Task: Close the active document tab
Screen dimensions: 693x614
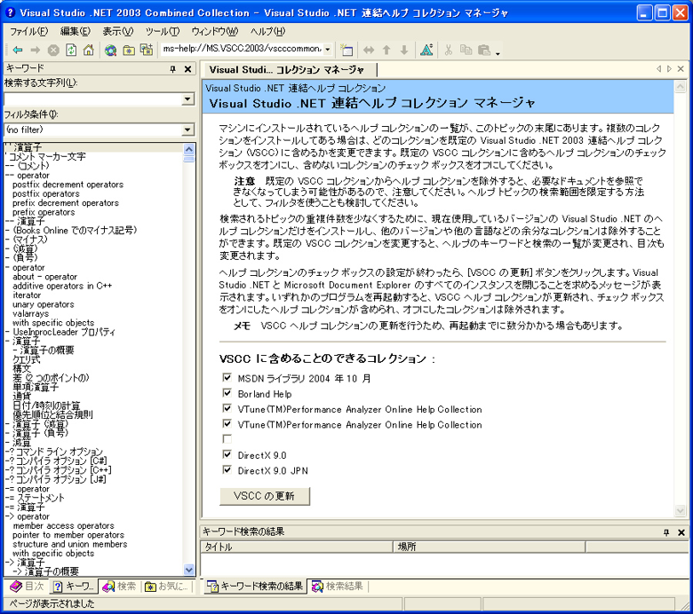Action: 681,68
